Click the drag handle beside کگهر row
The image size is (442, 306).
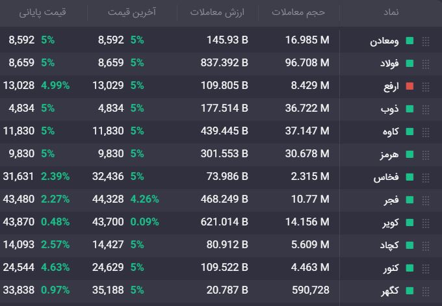click(x=426, y=291)
